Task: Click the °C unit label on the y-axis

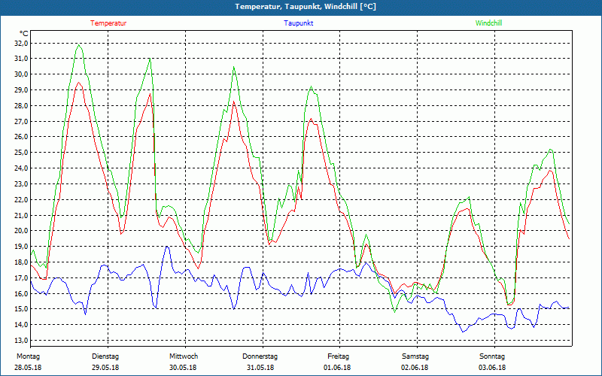Action: 24,33
